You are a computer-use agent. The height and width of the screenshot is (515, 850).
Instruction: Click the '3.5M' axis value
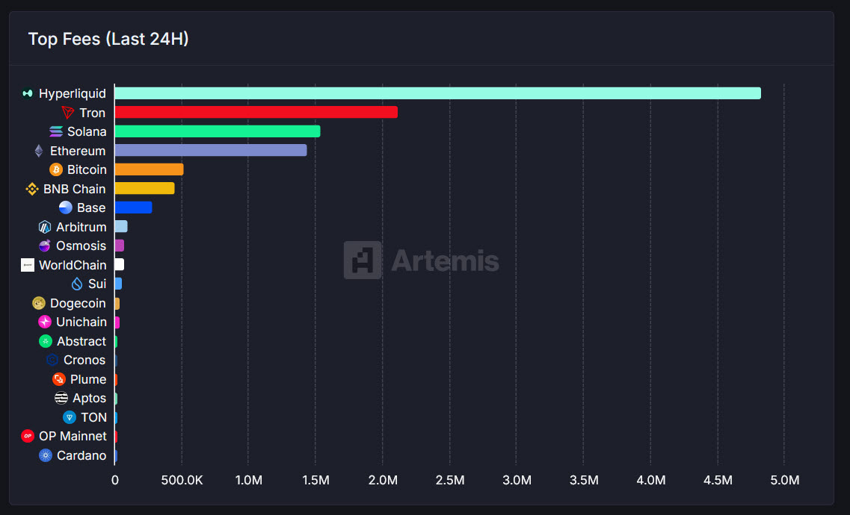584,481
